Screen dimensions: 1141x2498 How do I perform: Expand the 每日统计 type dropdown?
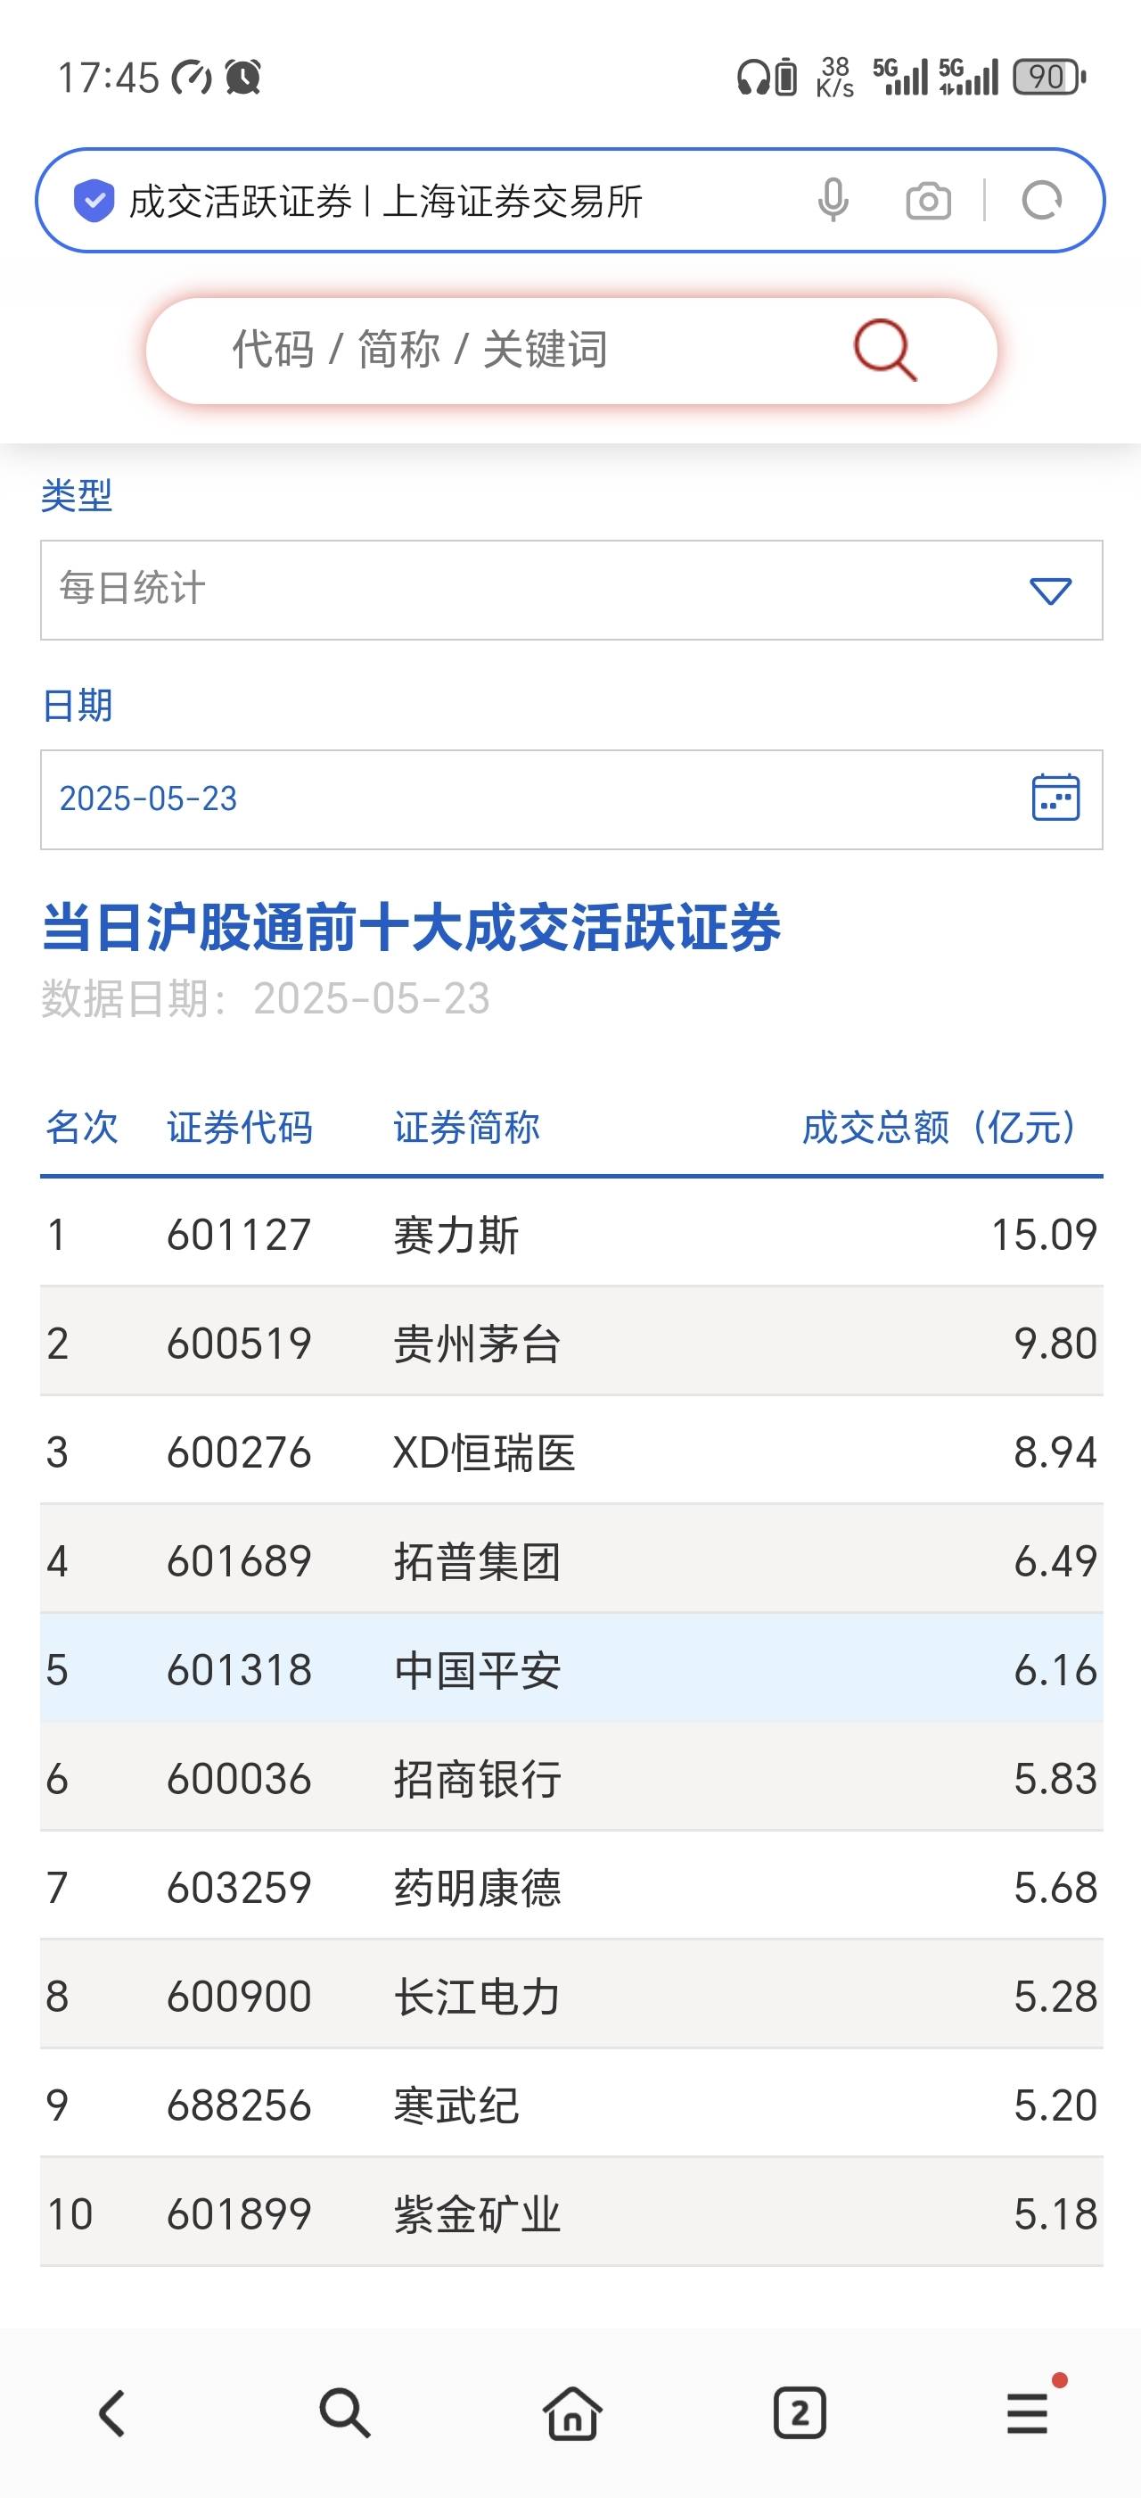571,590
